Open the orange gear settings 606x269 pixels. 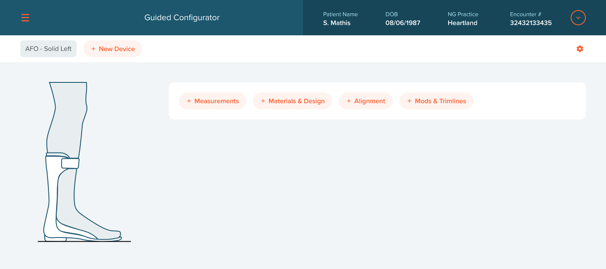(x=580, y=49)
